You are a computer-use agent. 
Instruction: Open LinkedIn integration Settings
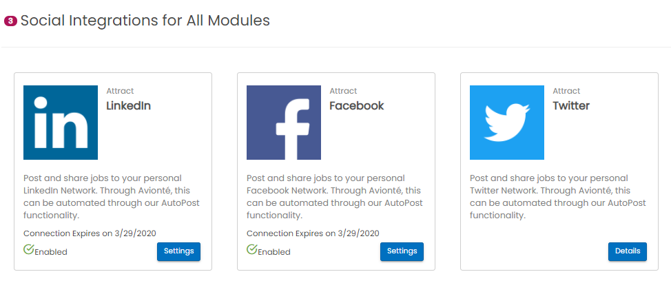(x=178, y=251)
